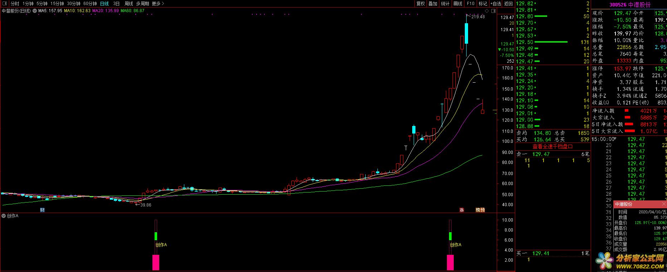The width and height of the screenshot is (667, 272).
Task: Click the second 创作A signal bar
Action: (x=450, y=262)
